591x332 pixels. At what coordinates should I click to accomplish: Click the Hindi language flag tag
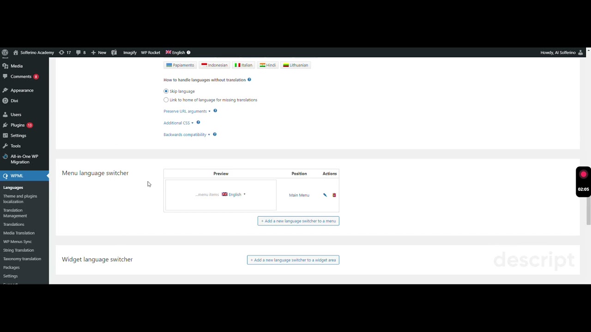coord(268,65)
